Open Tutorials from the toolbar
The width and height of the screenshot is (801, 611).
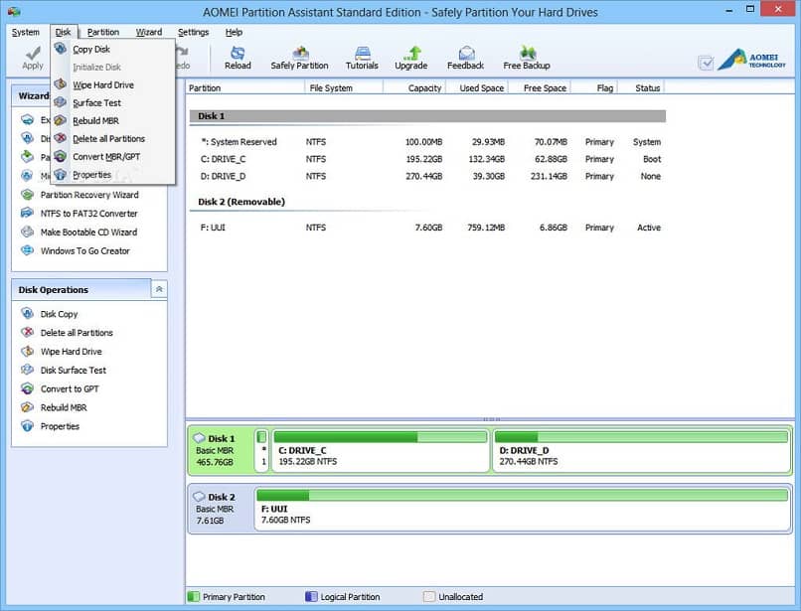(x=362, y=57)
